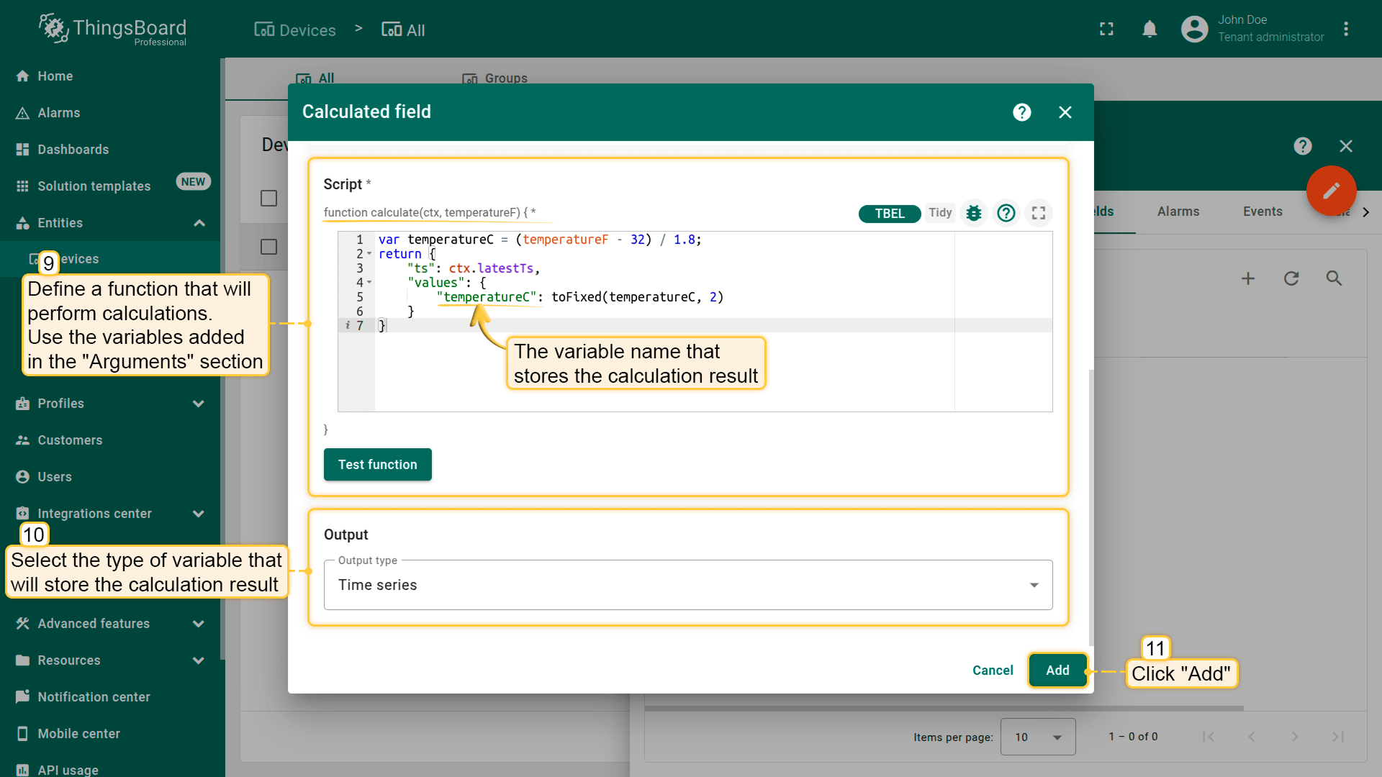This screenshot has width=1382, height=777.
Task: Click the Test function button
Action: pos(377,465)
